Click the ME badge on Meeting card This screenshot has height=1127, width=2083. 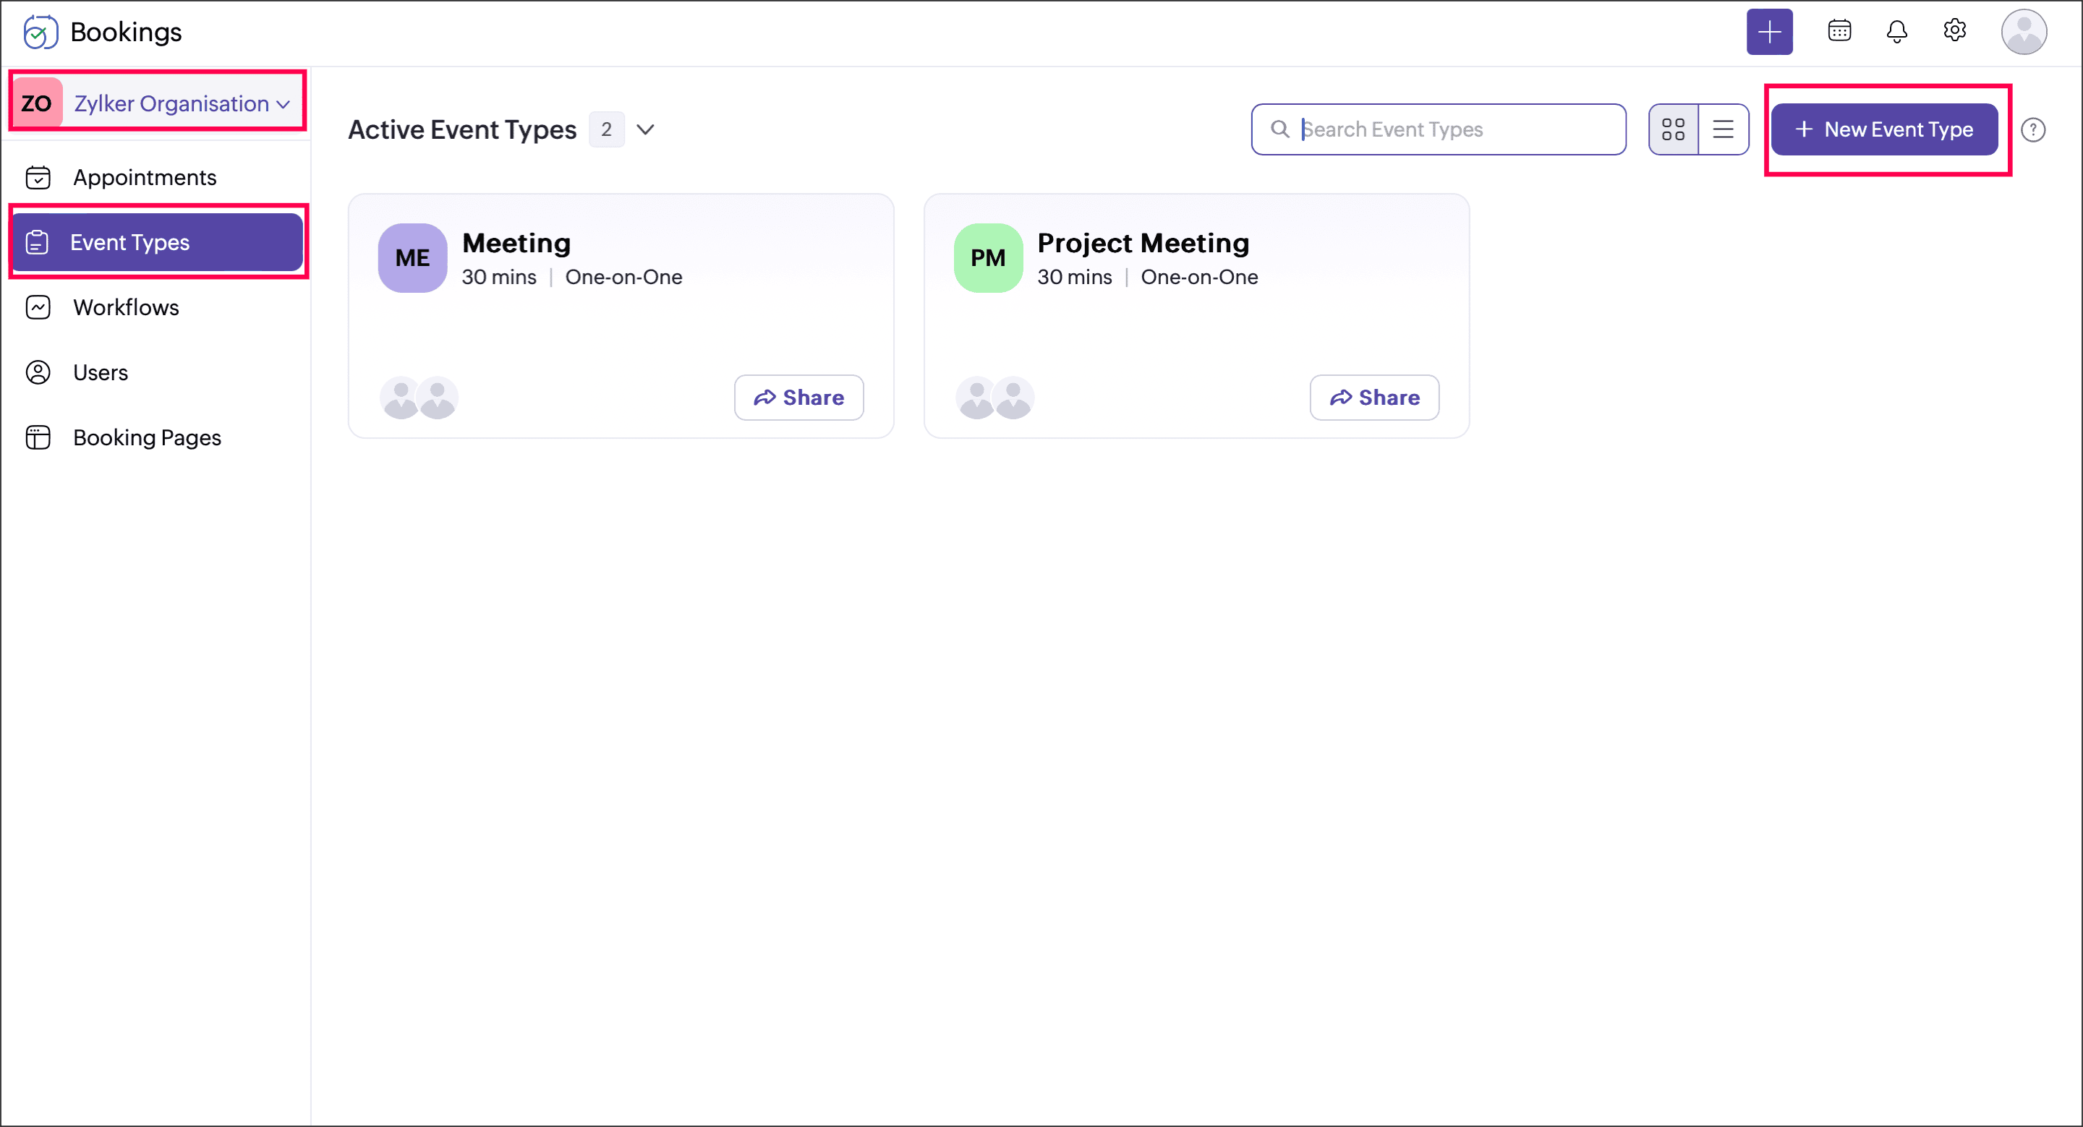click(412, 258)
